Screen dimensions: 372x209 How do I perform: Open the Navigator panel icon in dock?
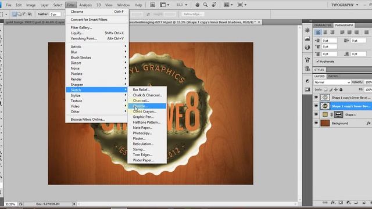point(307,30)
